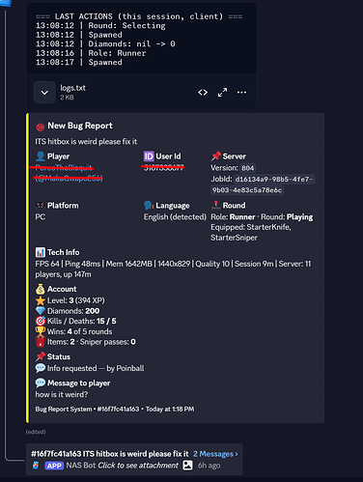Viewport: 363px width, 482px height.
Task: Select the version code 804
Action: click(247, 168)
